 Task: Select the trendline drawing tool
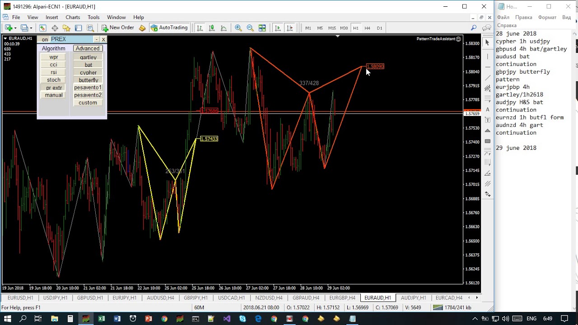487,78
